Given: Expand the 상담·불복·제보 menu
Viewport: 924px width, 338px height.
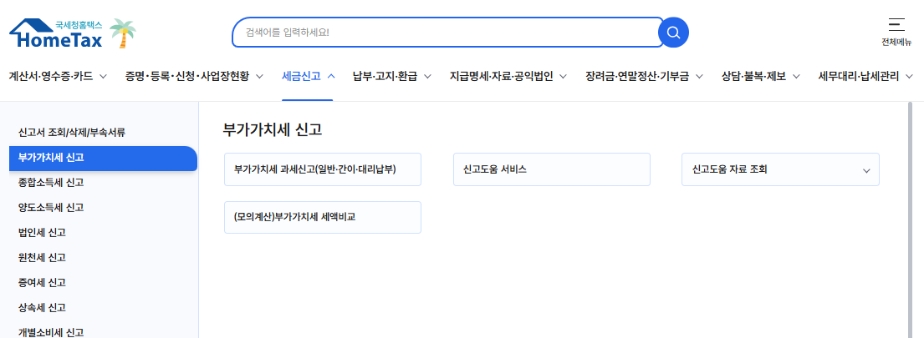Looking at the screenshot, I should 761,77.
